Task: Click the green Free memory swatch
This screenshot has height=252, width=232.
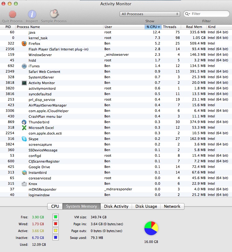Action: [56, 217]
